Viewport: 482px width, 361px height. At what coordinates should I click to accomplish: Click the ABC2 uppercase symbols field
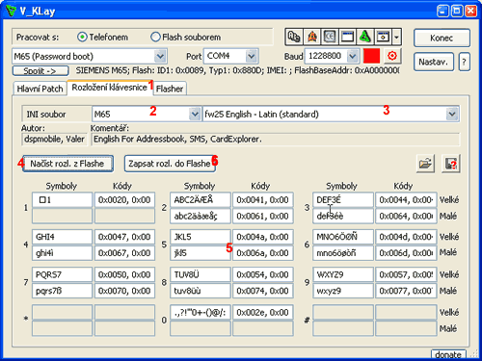(x=200, y=200)
